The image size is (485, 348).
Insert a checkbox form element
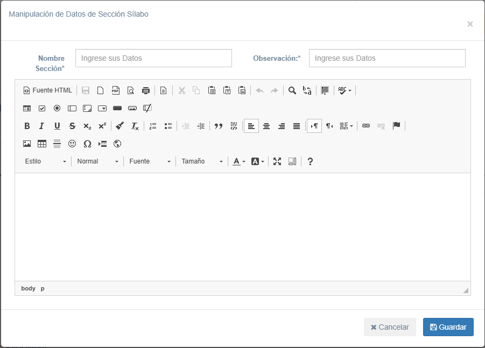click(x=42, y=108)
